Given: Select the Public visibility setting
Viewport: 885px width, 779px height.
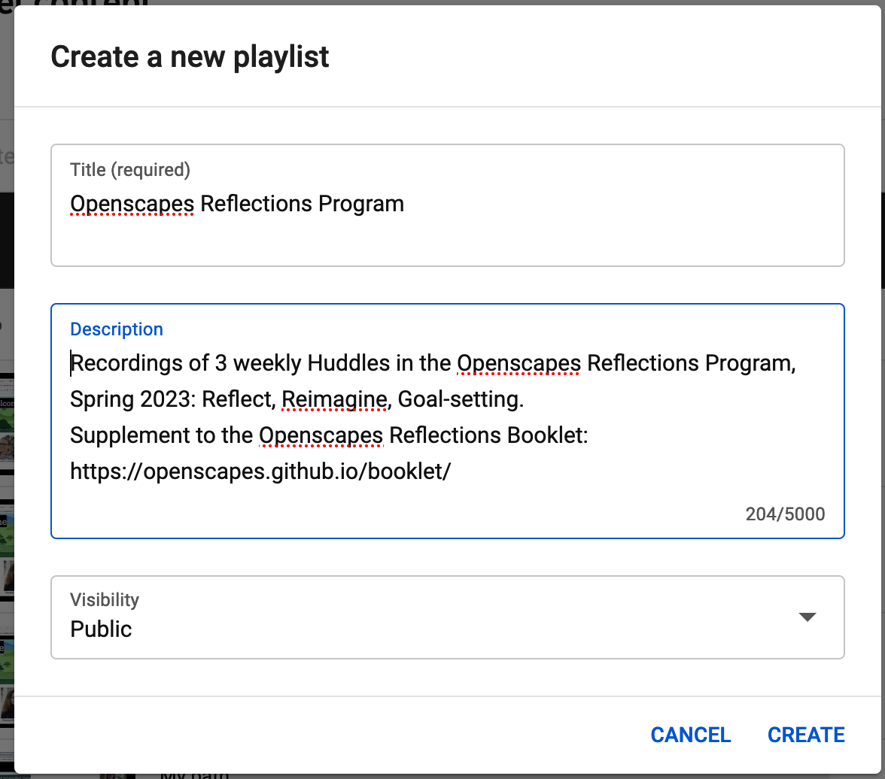Looking at the screenshot, I should coord(100,629).
